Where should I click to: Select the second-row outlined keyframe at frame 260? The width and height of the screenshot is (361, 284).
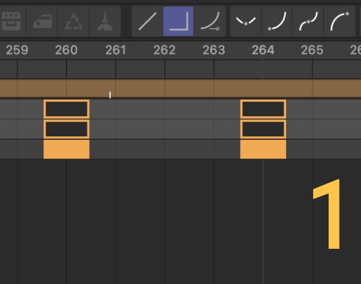click(x=66, y=129)
